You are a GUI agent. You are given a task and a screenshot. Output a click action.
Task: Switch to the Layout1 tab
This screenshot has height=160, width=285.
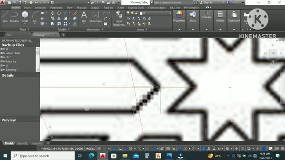pyautogui.click(x=22, y=143)
